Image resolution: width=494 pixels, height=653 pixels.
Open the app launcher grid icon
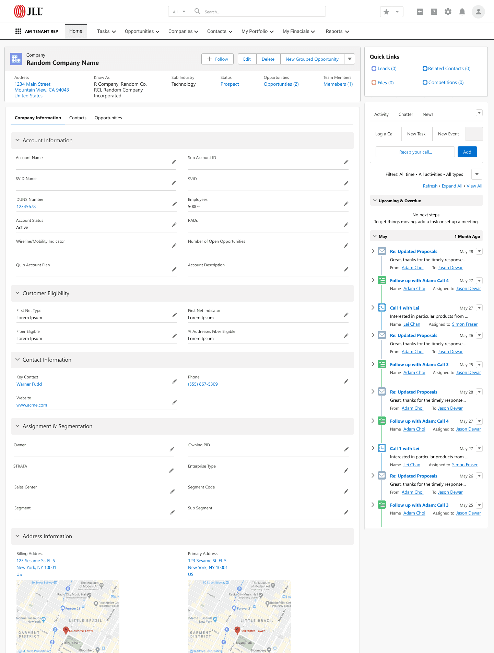(18, 31)
